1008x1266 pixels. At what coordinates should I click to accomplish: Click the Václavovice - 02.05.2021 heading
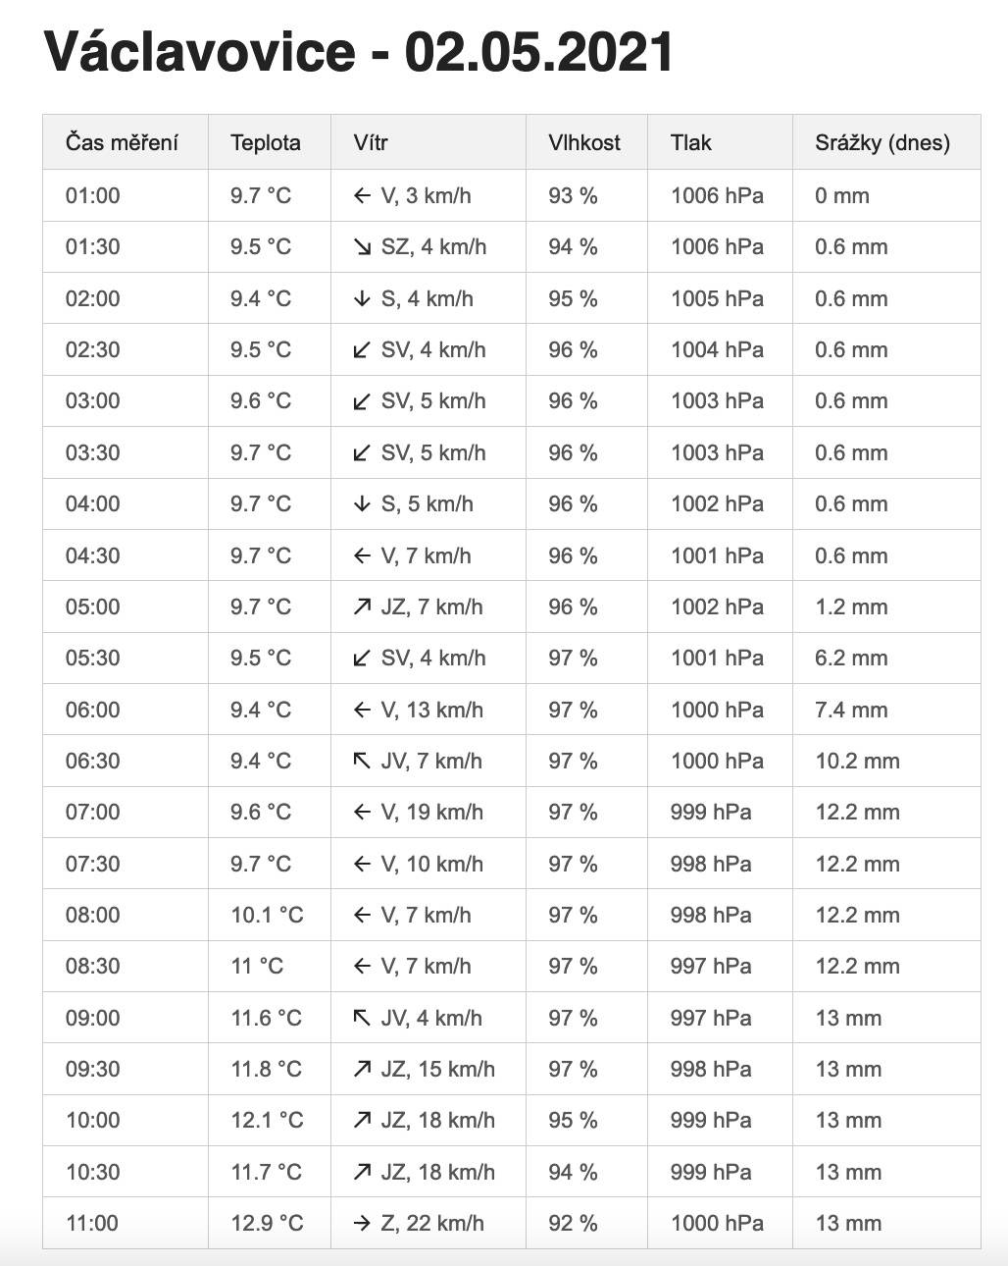[x=359, y=51]
